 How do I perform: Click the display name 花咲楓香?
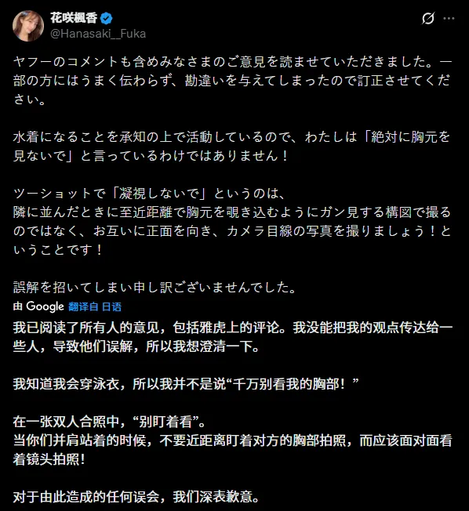click(74, 18)
